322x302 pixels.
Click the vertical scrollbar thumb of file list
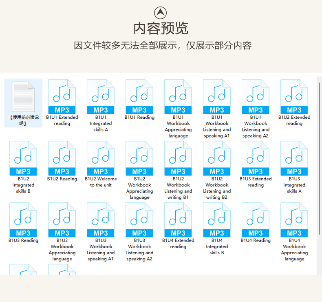320,158
